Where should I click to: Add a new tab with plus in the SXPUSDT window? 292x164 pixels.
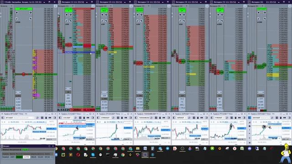click(207, 6)
